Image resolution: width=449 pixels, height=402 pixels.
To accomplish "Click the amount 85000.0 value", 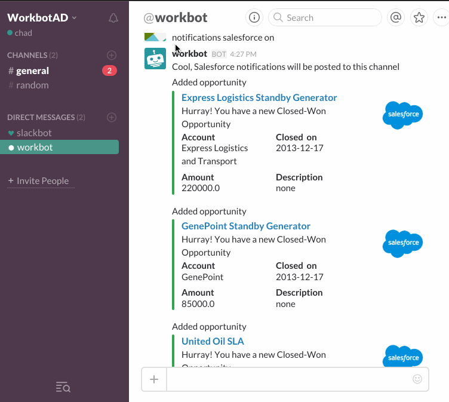I will (198, 304).
